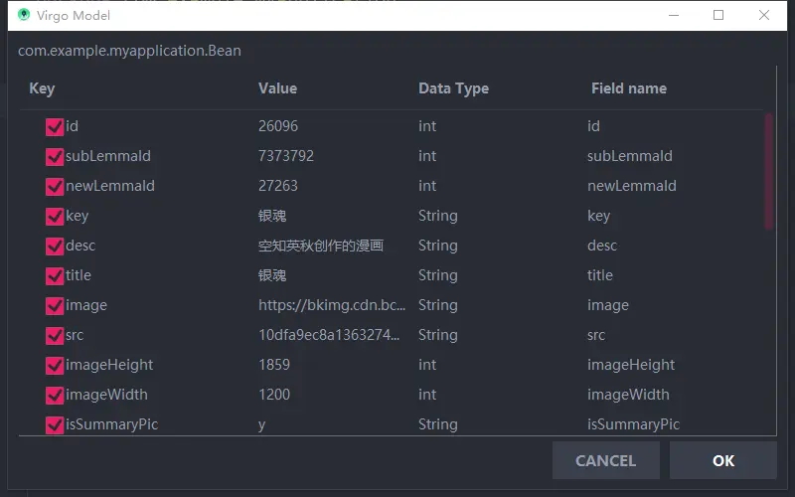Toggle the key row checkbox

(55, 217)
